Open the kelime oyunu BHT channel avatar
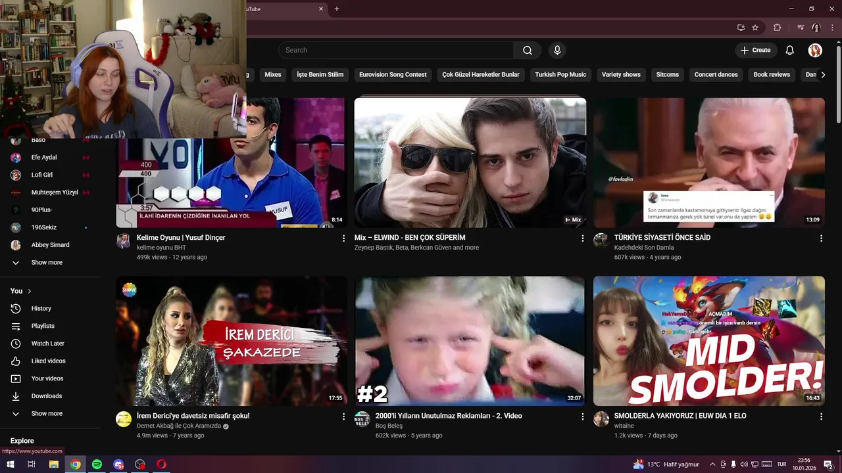 pos(124,241)
